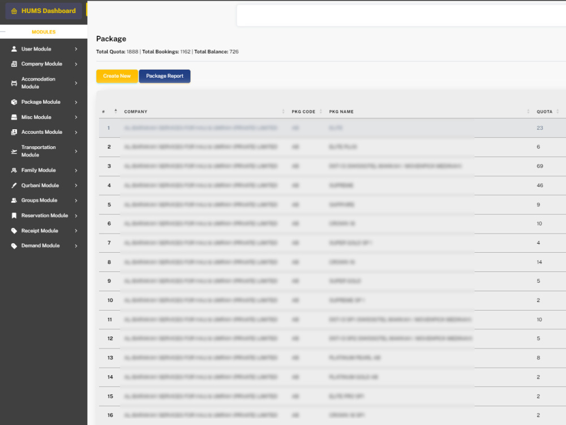Open the Accounts Module menu label
The width and height of the screenshot is (566, 425).
point(41,132)
